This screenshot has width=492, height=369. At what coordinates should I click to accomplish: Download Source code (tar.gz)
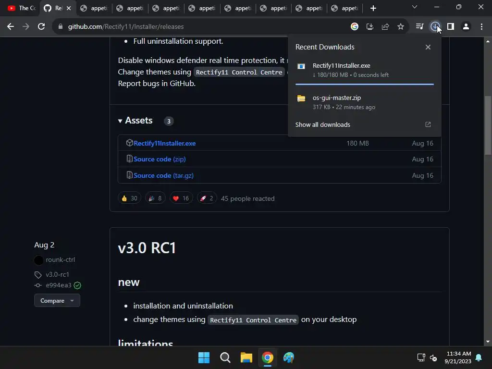[163, 175]
